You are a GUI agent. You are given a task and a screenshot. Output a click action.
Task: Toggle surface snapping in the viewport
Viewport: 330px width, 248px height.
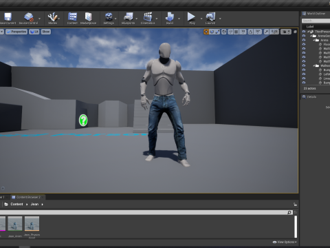tap(230, 32)
